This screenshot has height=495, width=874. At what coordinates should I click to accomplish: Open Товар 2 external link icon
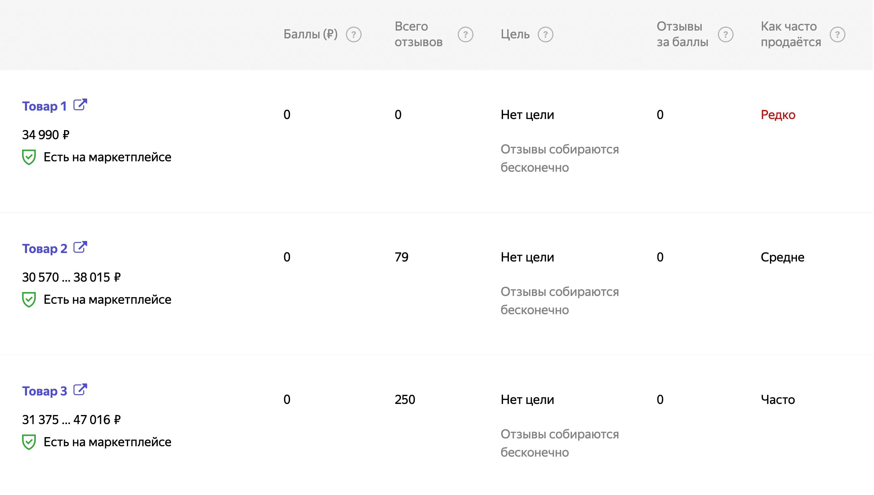(x=80, y=247)
